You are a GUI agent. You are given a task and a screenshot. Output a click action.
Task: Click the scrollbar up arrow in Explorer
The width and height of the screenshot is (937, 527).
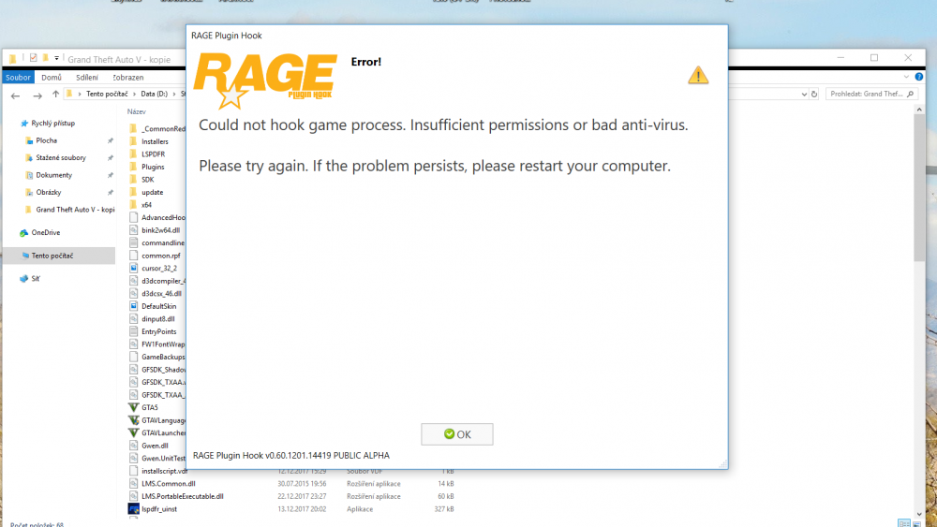[x=919, y=110]
